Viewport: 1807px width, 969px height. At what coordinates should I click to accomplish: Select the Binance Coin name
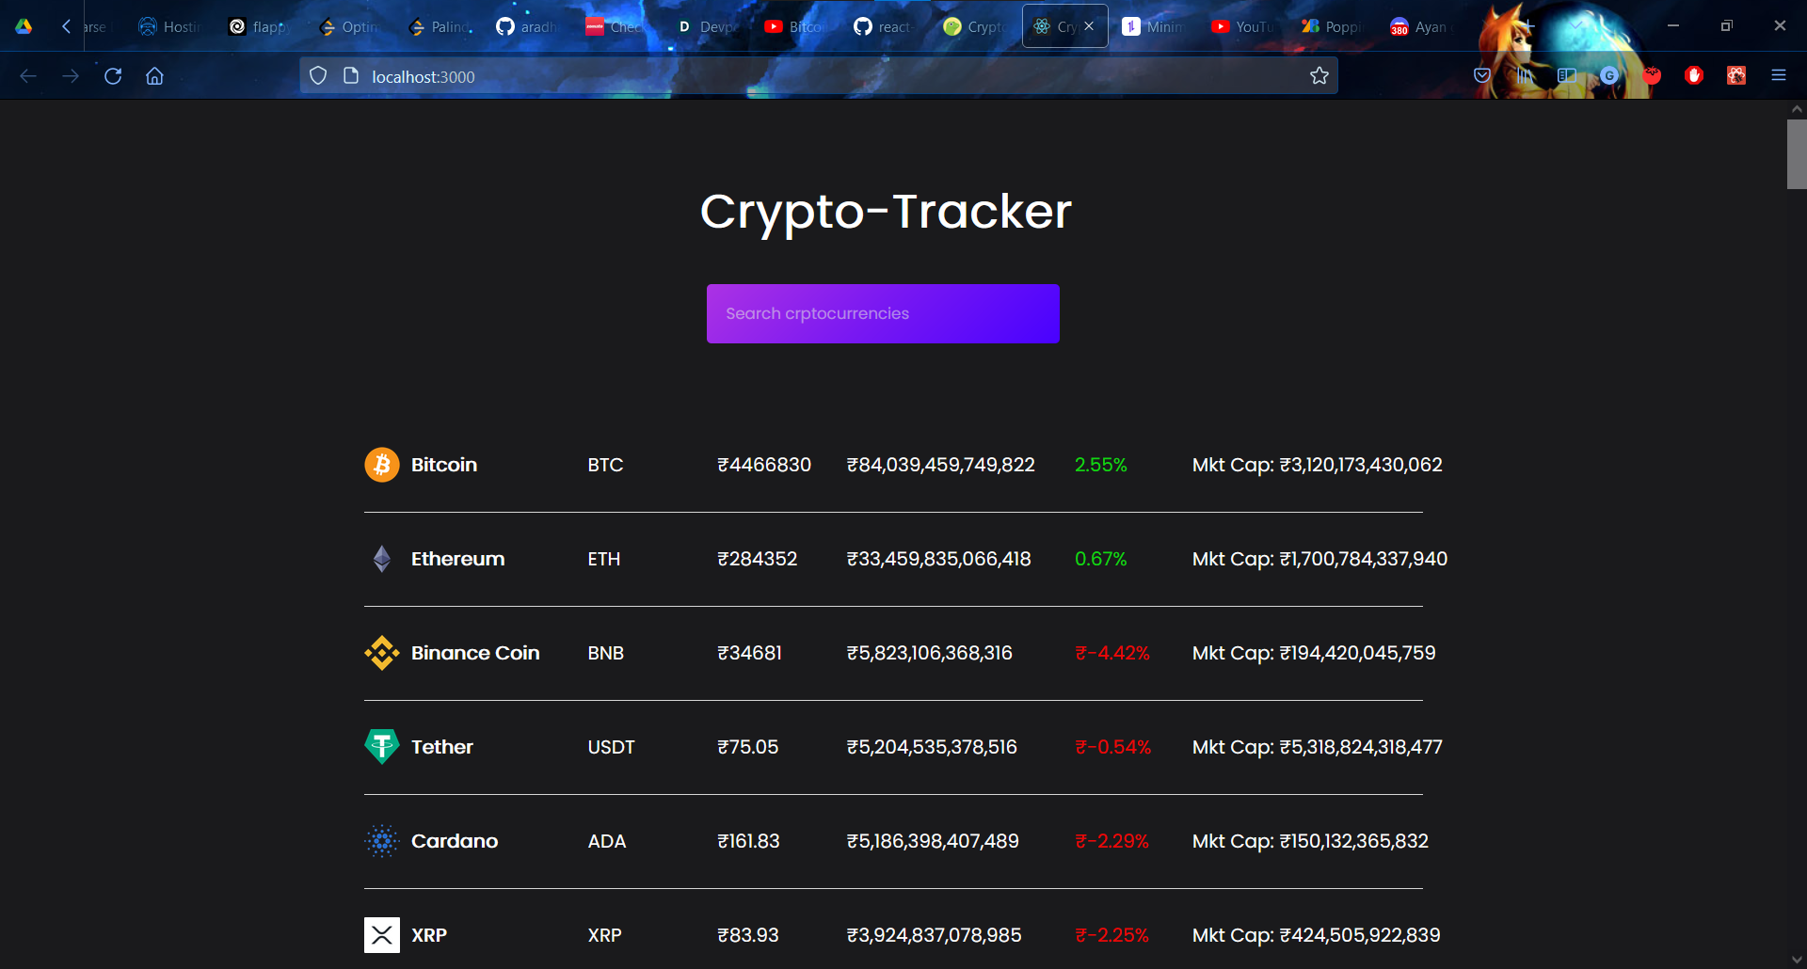coord(475,653)
